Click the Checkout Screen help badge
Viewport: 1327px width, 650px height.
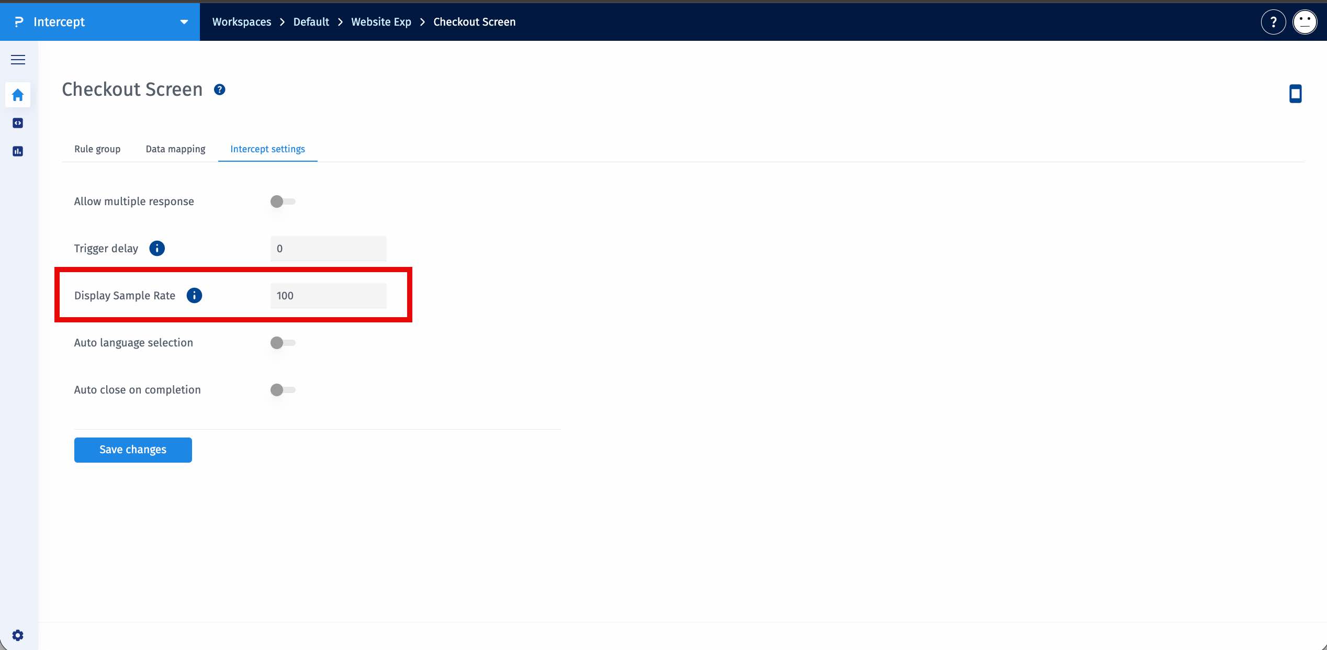click(219, 89)
